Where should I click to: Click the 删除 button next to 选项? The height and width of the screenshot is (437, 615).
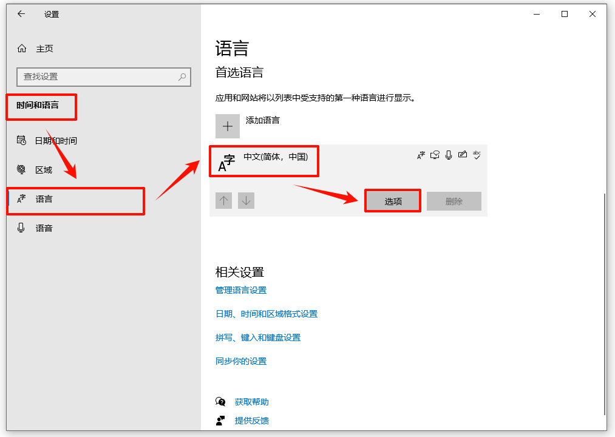tap(454, 200)
